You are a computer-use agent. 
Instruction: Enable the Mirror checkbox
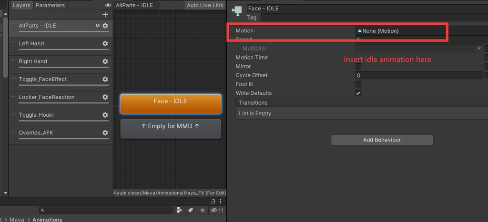point(358,66)
